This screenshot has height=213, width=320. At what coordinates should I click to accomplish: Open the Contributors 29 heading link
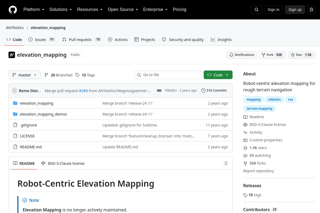click(x=261, y=210)
